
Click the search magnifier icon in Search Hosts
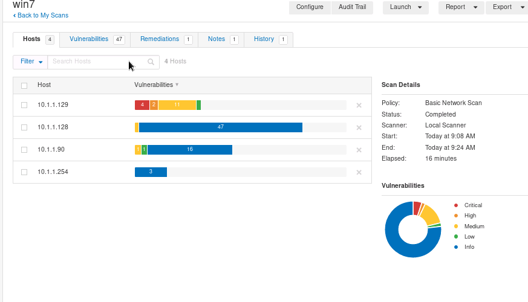click(x=151, y=62)
